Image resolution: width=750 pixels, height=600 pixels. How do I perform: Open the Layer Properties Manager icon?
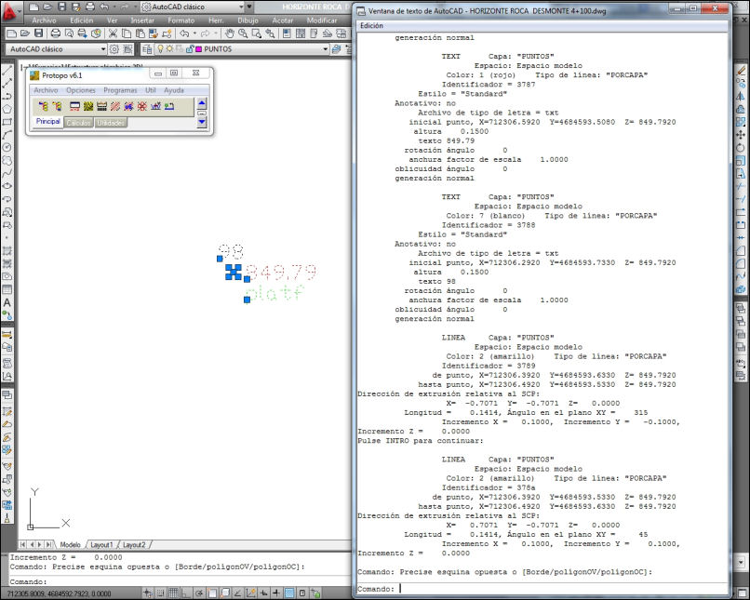(147, 49)
